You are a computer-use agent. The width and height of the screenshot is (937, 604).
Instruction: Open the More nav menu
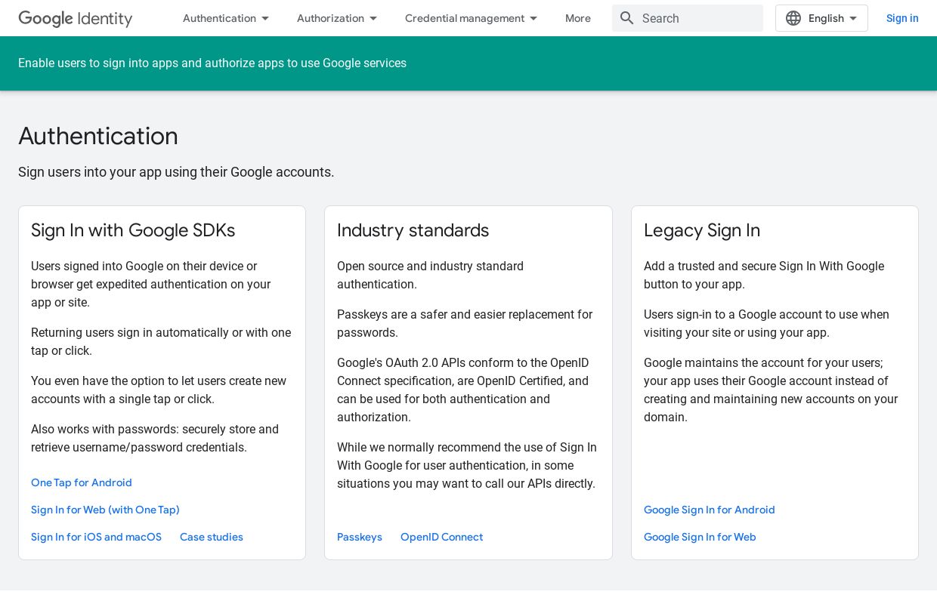pyautogui.click(x=578, y=18)
